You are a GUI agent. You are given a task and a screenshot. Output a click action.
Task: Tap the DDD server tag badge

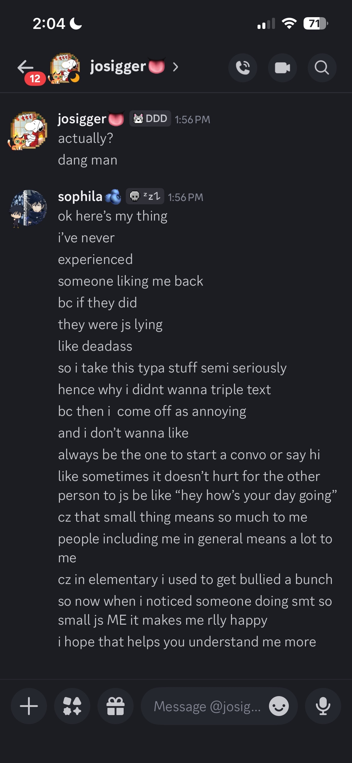[150, 119]
